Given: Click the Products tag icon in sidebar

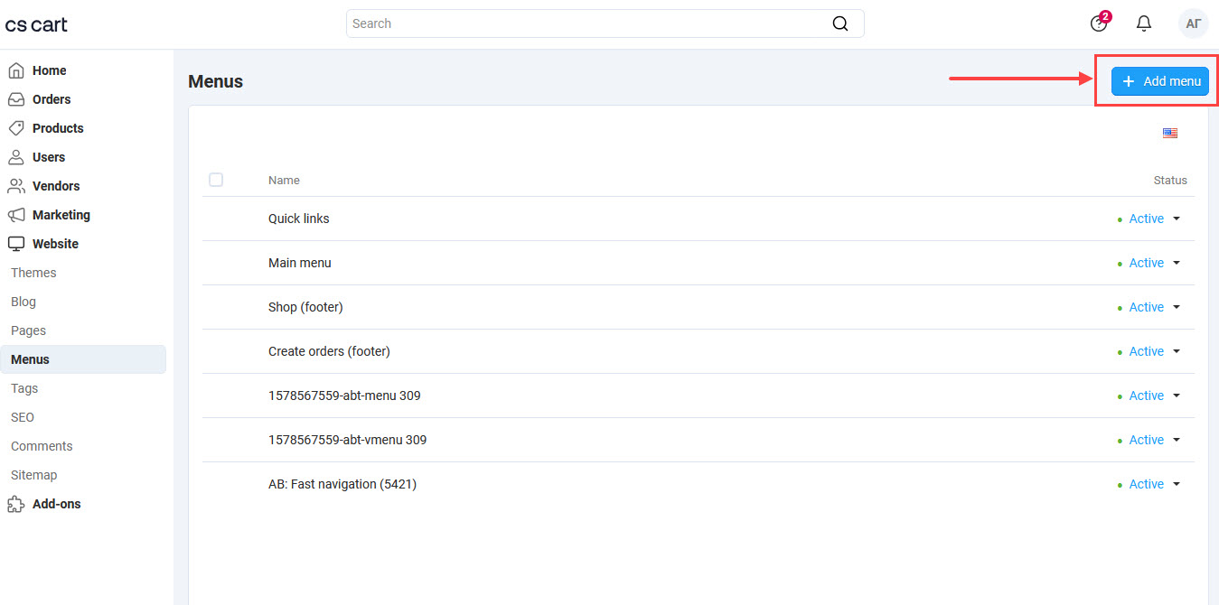Looking at the screenshot, I should 16,128.
